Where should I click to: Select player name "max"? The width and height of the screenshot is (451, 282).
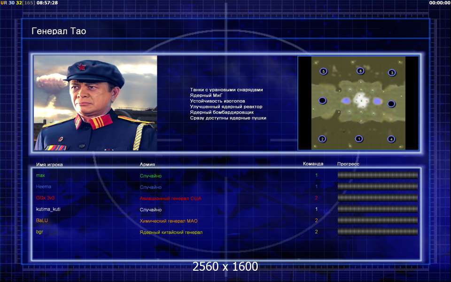tap(40, 175)
